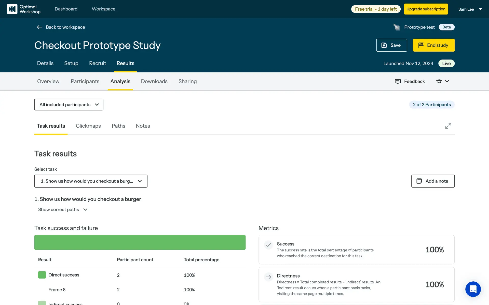This screenshot has height=305, width=489.
Task: Switch to the Clickmaps tab
Action: coord(88,126)
